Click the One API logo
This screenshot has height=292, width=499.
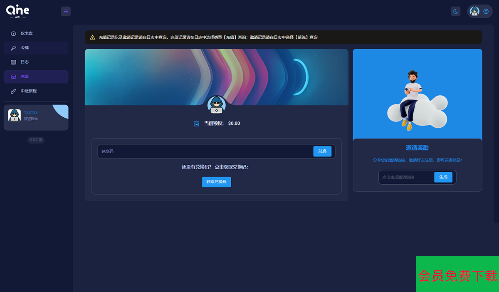(x=18, y=11)
